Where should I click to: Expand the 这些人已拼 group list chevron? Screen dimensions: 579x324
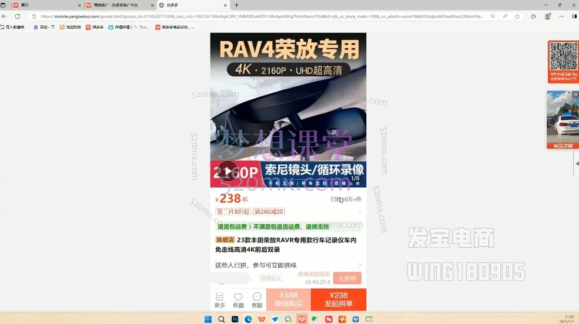[x=360, y=265]
